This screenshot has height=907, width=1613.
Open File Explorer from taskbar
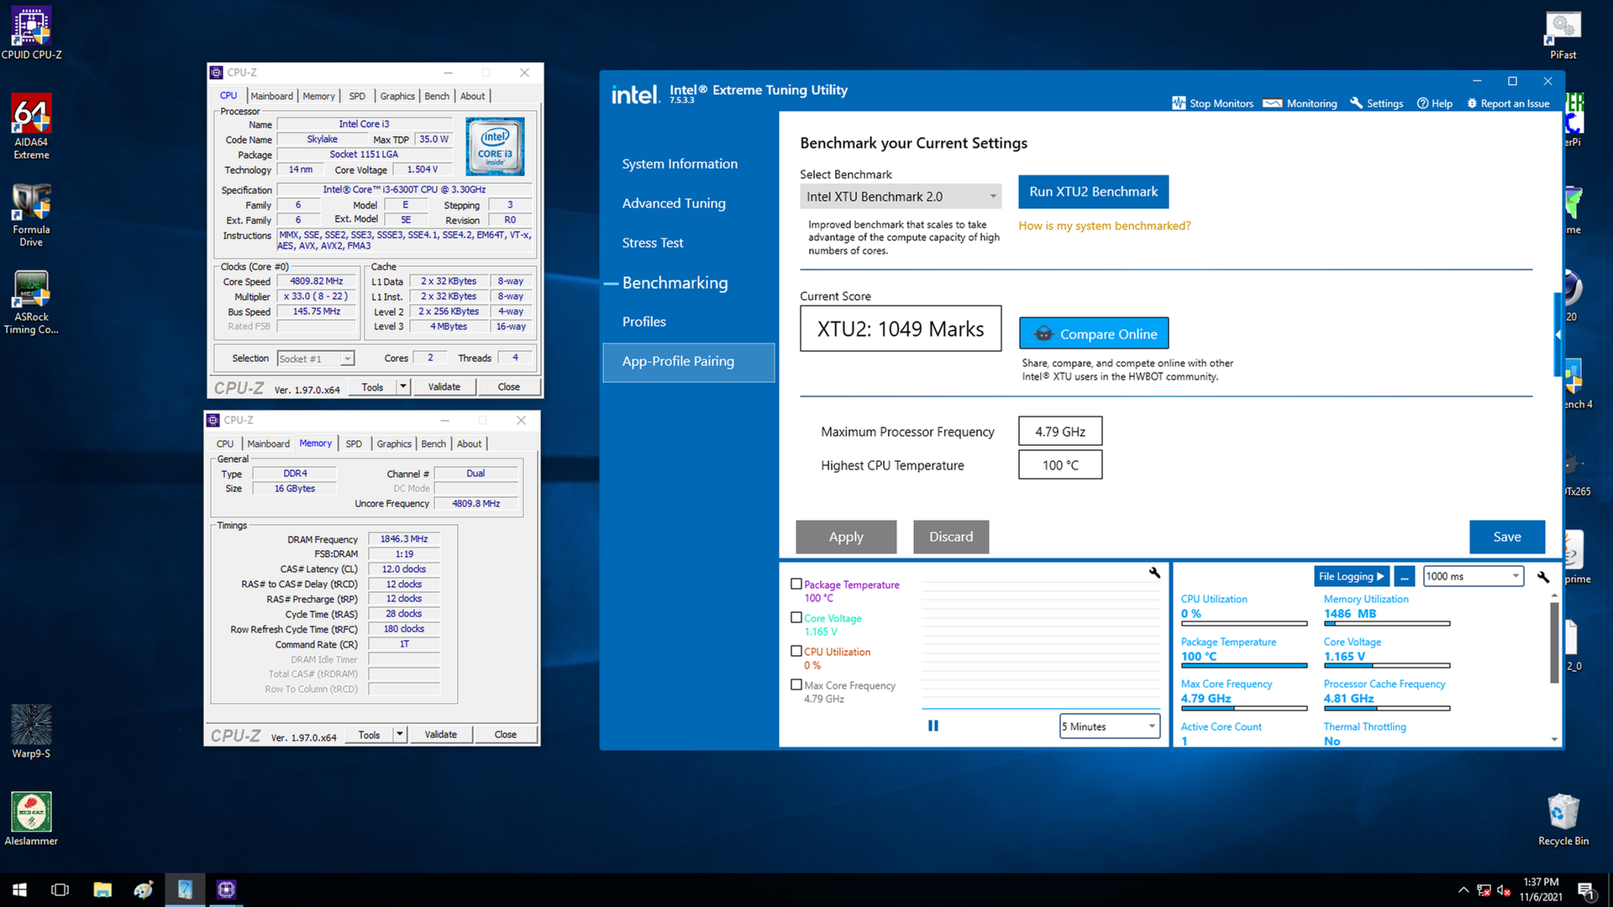pos(102,889)
